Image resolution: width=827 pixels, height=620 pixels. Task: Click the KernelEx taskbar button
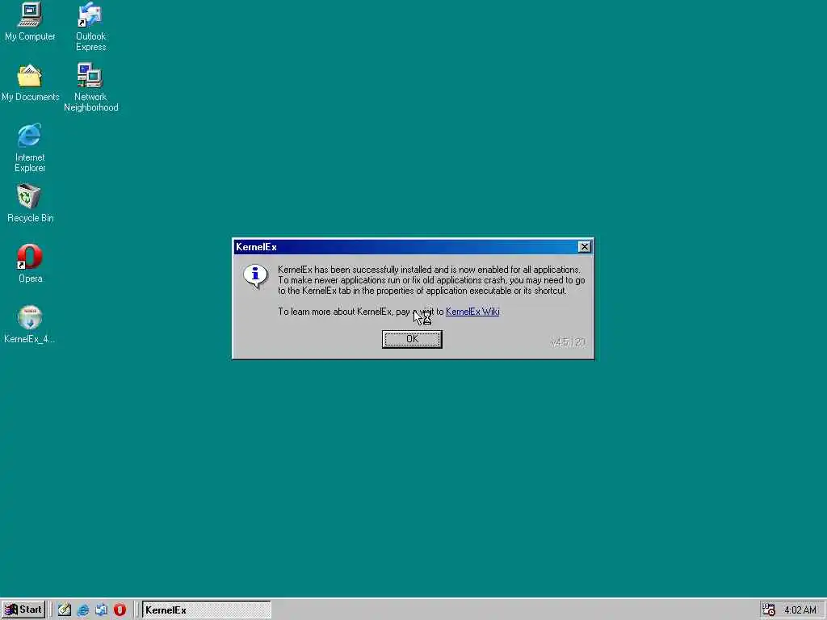pos(206,610)
